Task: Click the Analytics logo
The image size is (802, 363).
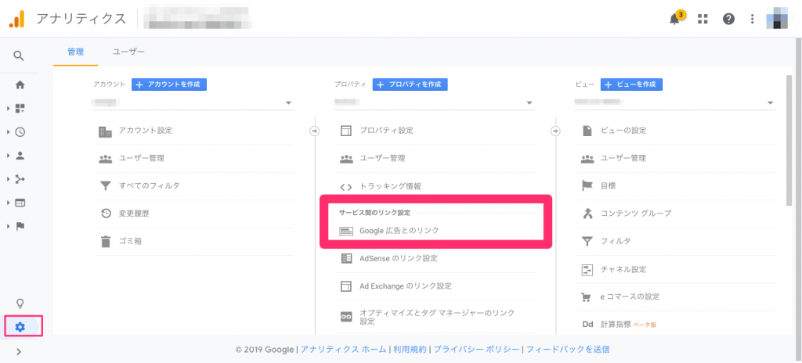Action: 17,19
